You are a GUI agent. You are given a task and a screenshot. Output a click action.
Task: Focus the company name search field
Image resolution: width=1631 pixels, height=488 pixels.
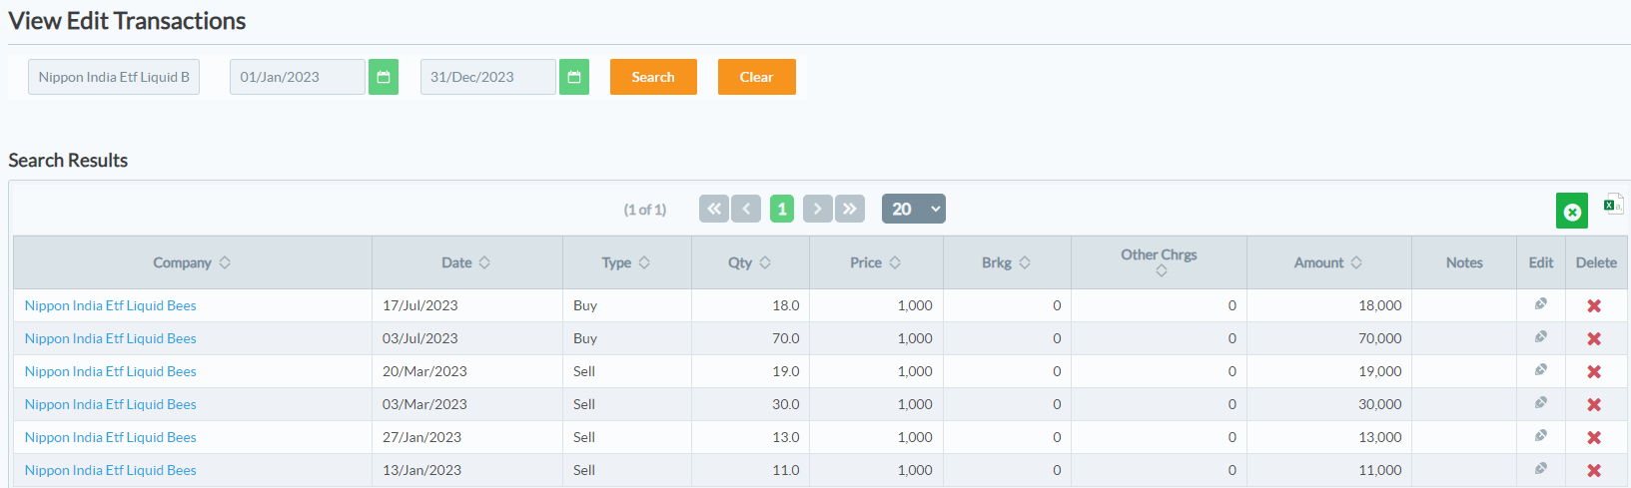pyautogui.click(x=114, y=77)
